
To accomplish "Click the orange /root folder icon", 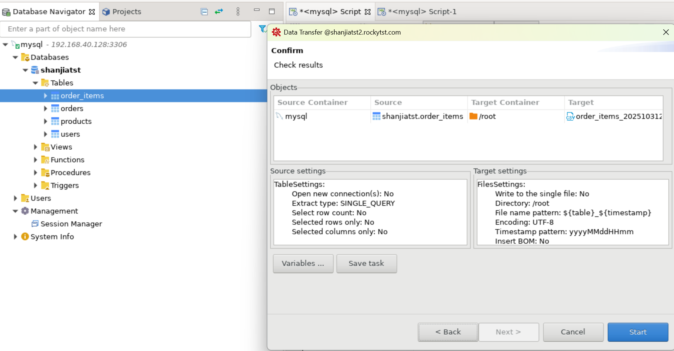I will (x=473, y=116).
